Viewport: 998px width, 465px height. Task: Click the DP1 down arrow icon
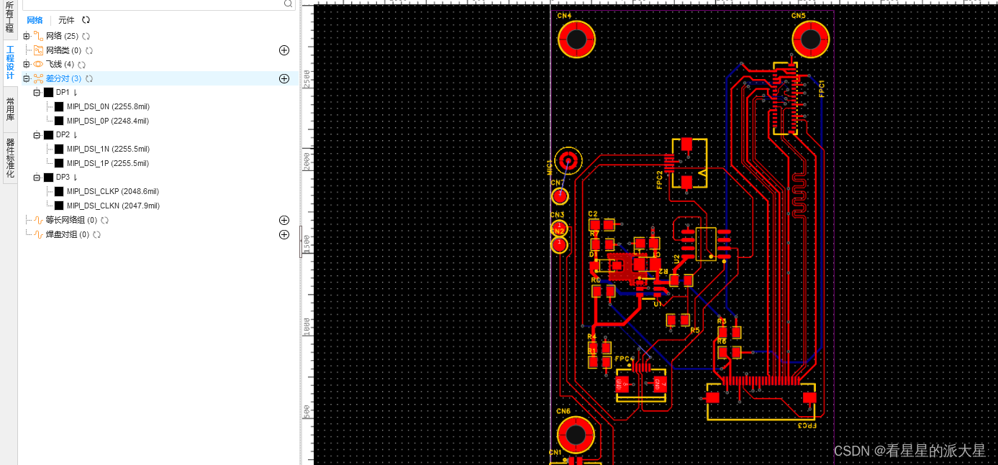pyautogui.click(x=75, y=93)
